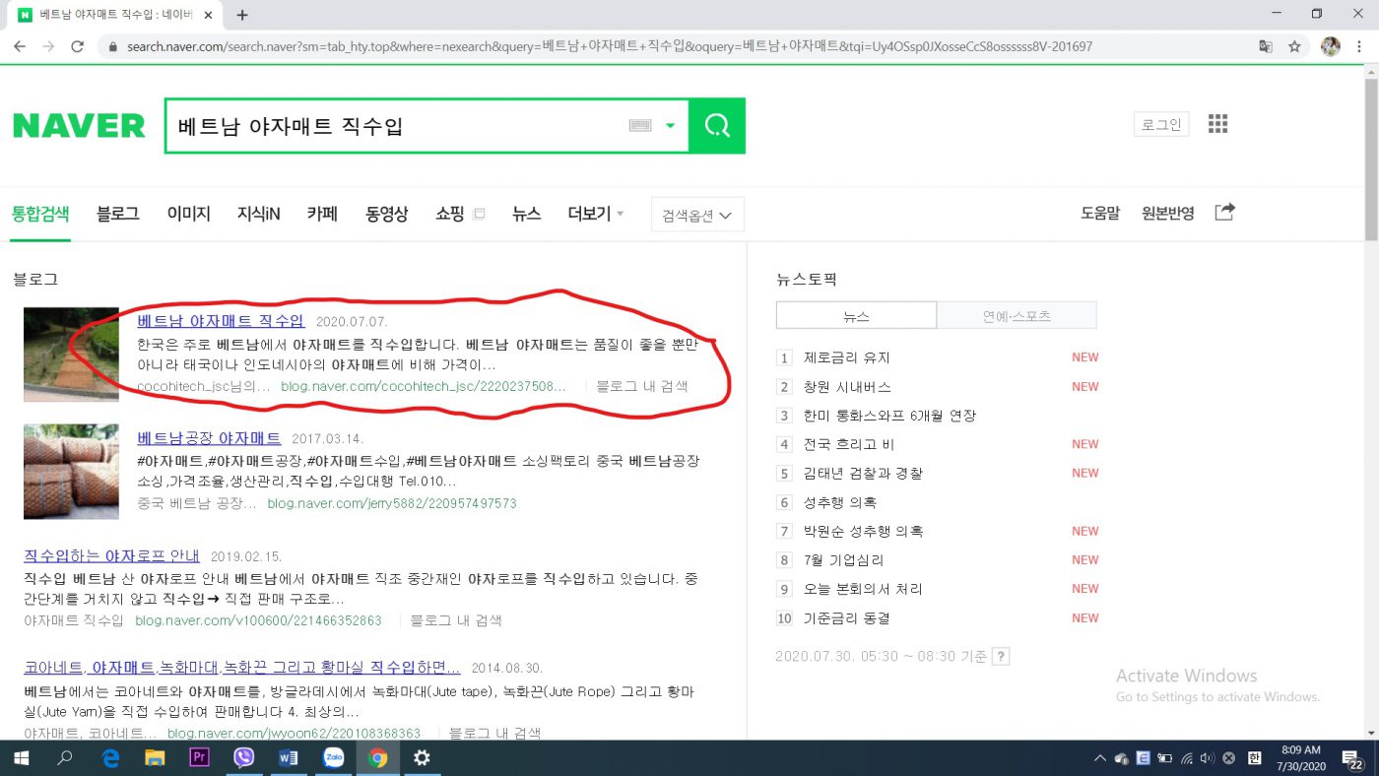The image size is (1379, 776).
Task: Open the 검색옵션 dropdown
Action: pos(697,215)
